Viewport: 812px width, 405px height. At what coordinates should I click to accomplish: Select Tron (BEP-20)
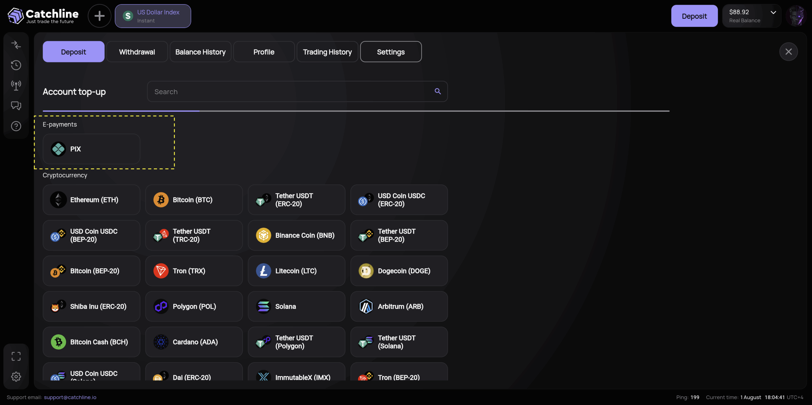tap(399, 372)
